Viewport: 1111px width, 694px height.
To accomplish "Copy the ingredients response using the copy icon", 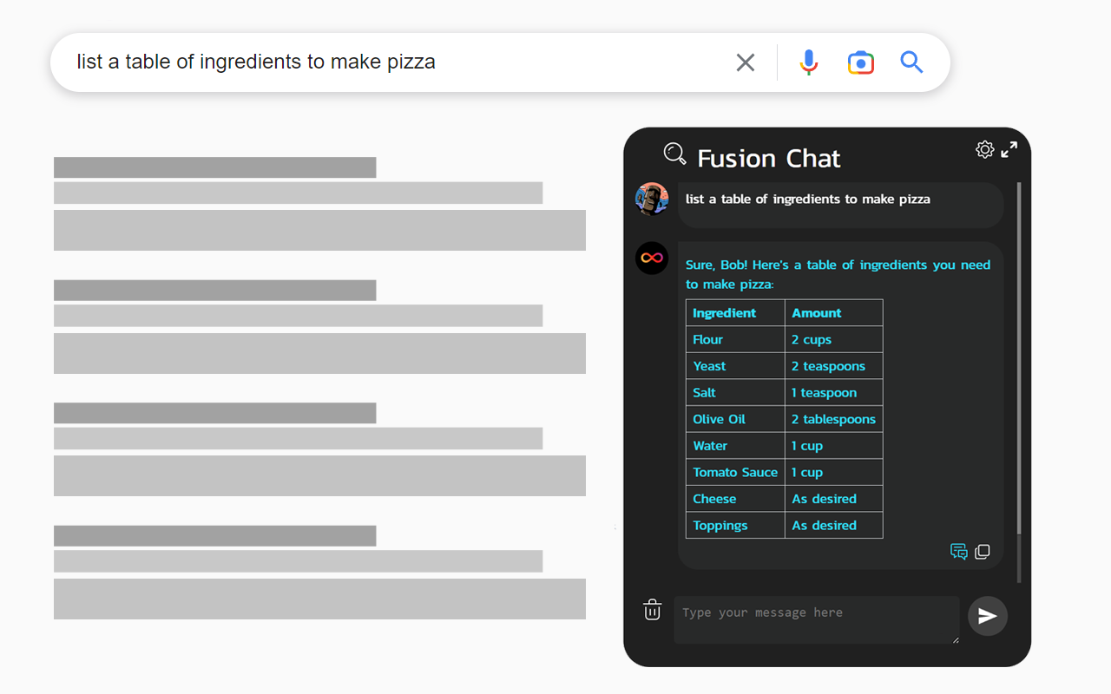I will coord(982,551).
